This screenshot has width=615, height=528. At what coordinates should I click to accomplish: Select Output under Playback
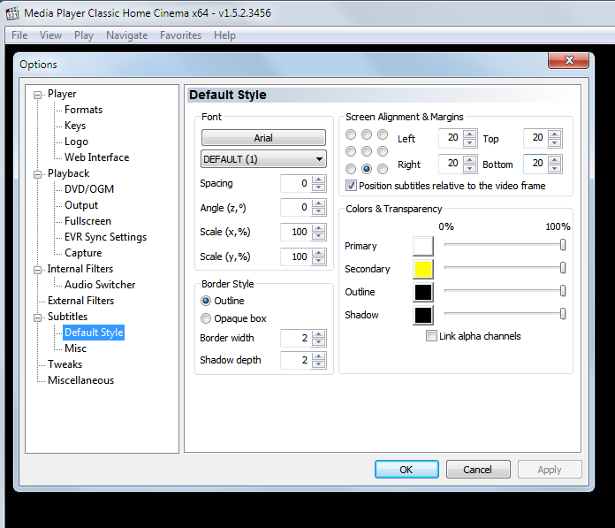tap(81, 205)
